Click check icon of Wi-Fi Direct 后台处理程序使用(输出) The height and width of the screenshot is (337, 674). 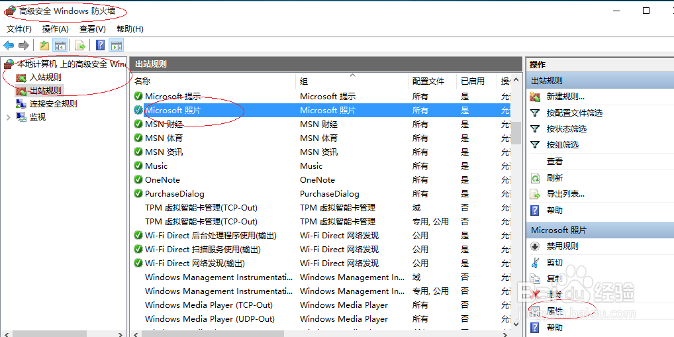click(x=138, y=235)
